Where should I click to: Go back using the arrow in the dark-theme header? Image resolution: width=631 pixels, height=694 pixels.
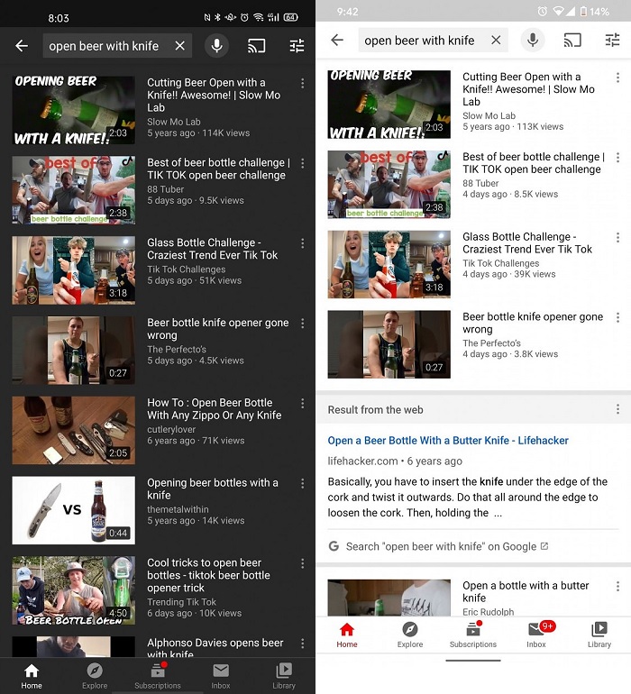tap(22, 46)
